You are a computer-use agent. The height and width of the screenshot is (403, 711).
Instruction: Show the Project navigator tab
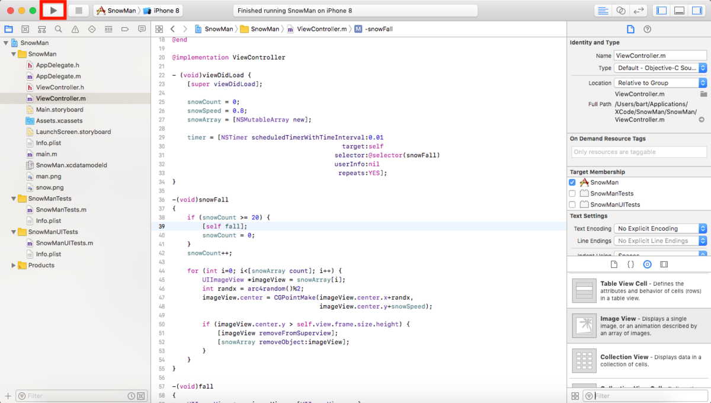click(x=8, y=28)
